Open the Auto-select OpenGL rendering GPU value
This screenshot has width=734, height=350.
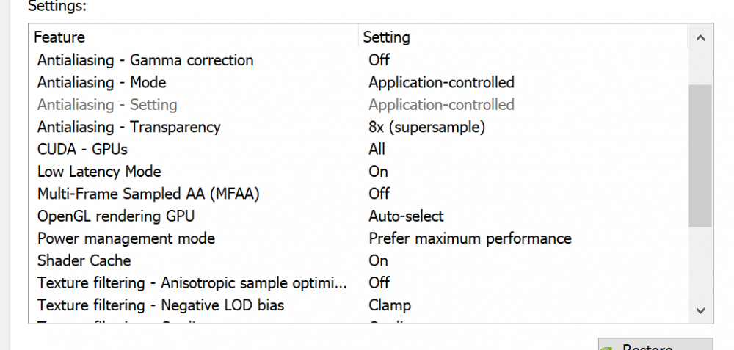[406, 216]
